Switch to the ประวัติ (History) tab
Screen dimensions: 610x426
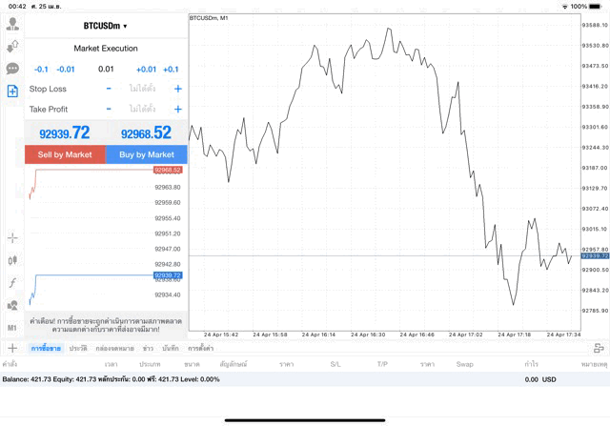click(78, 349)
